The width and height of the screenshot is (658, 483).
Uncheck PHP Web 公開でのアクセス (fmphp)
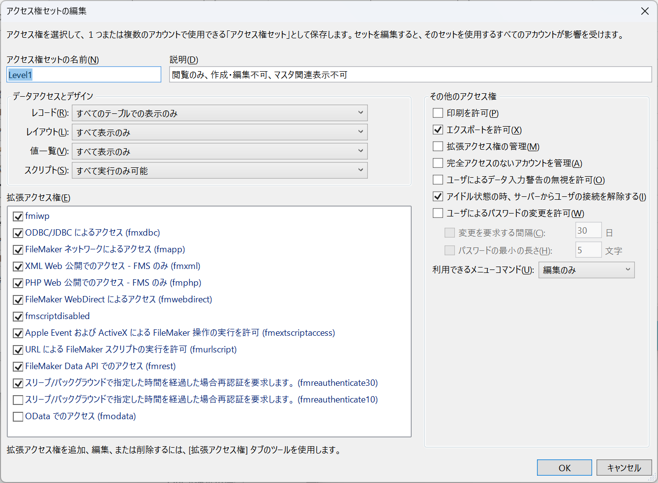pos(18,283)
